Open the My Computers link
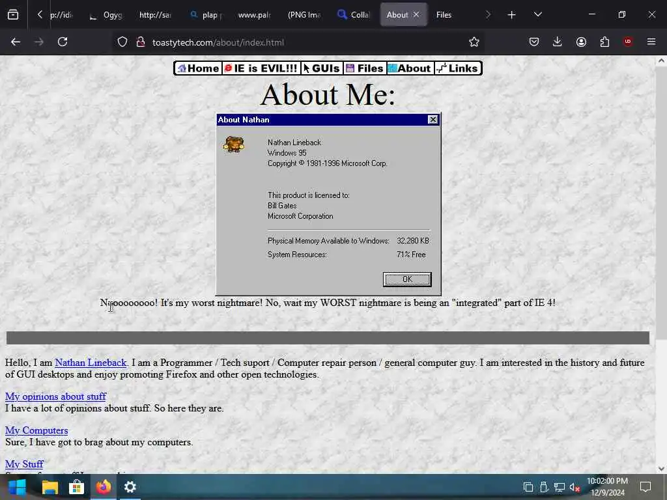 (36, 430)
